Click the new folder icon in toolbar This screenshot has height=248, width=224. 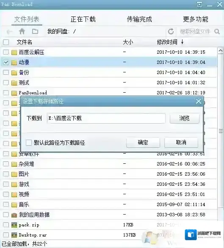[35, 31]
